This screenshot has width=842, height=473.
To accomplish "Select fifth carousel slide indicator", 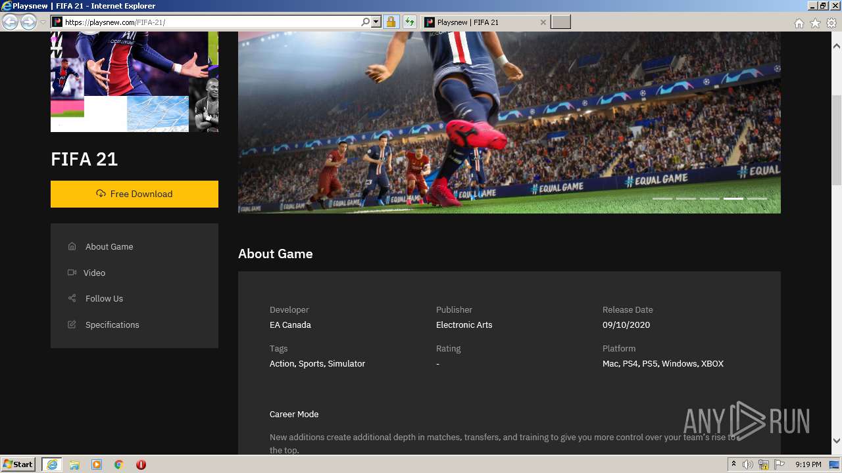I will [757, 198].
